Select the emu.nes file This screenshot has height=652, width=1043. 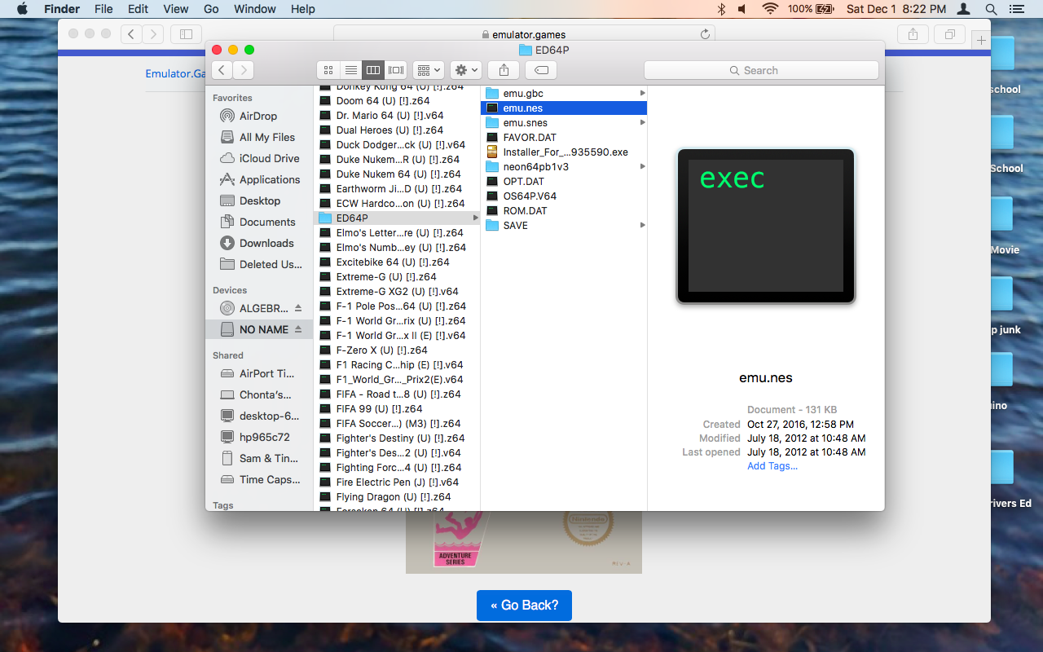pos(564,108)
